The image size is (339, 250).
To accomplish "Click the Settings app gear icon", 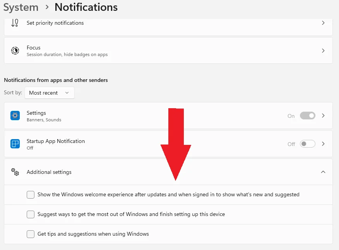I will tap(15, 116).
